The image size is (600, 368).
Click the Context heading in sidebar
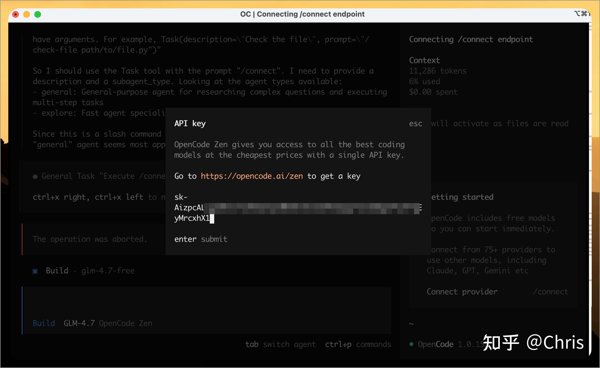click(x=425, y=60)
